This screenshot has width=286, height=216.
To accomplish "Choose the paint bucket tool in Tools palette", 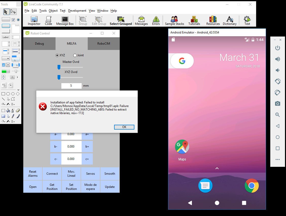I will [x=8, y=111].
